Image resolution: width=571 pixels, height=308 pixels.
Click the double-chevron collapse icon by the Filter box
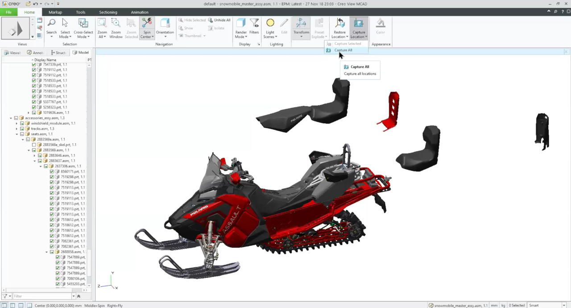(79, 296)
